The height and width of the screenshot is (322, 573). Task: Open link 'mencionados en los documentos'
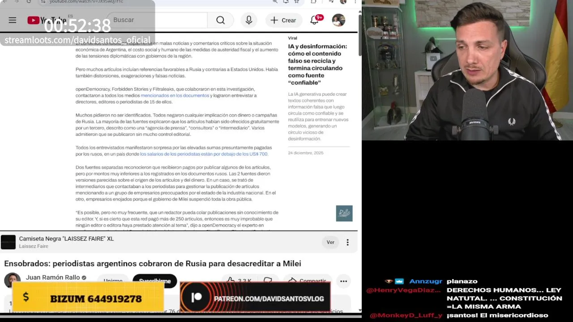(x=175, y=95)
